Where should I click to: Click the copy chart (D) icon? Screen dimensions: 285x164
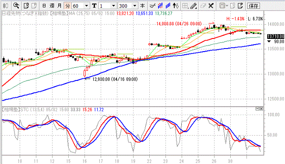click(x=26, y=6)
